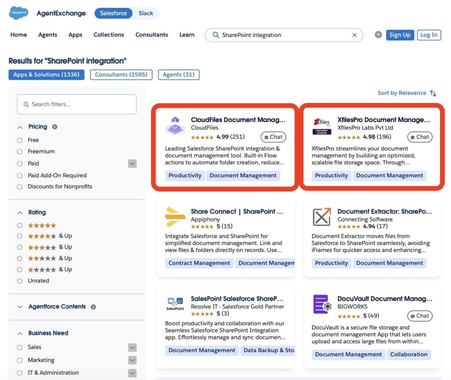
Task: Collapse the Pricing filter section
Action: tap(20, 127)
